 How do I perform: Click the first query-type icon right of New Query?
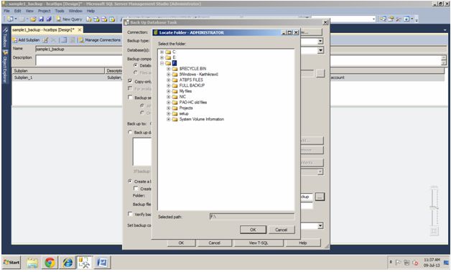point(89,19)
